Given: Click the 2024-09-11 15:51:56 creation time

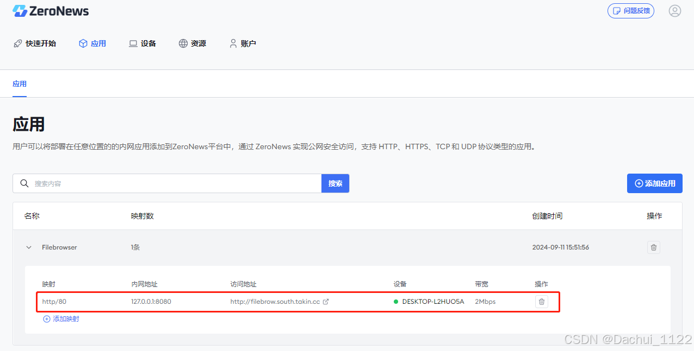Looking at the screenshot, I should pyautogui.click(x=560, y=247).
